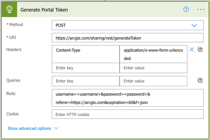Image resolution: width=210 pixels, height=140 pixels.
Task: Click the Queries label
Action: 13,80
